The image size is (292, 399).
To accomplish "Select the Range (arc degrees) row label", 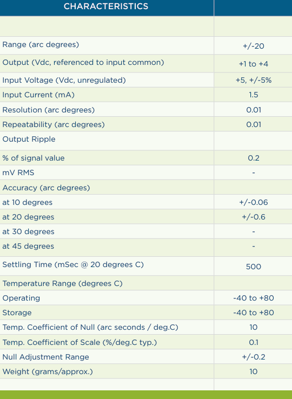I will (41, 44).
